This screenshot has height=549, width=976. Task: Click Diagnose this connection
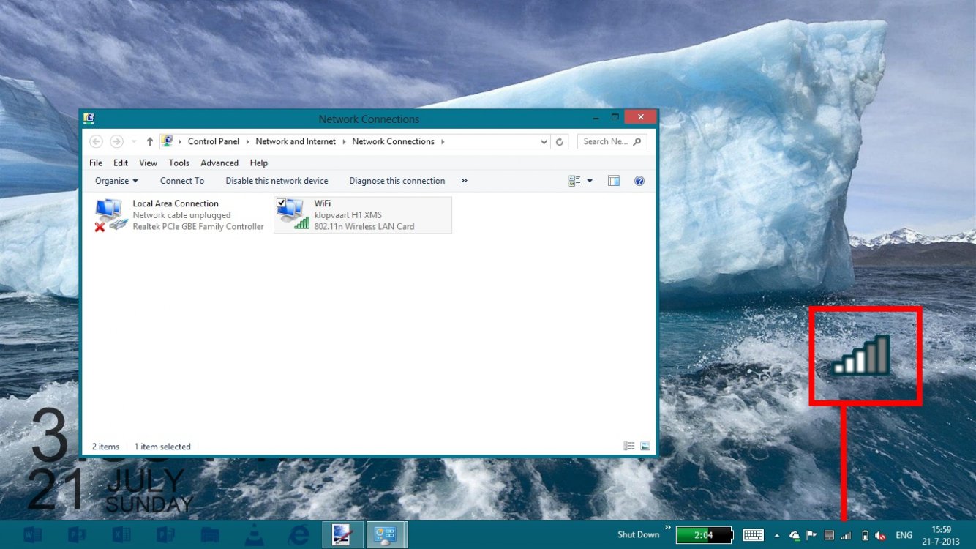pyautogui.click(x=397, y=181)
